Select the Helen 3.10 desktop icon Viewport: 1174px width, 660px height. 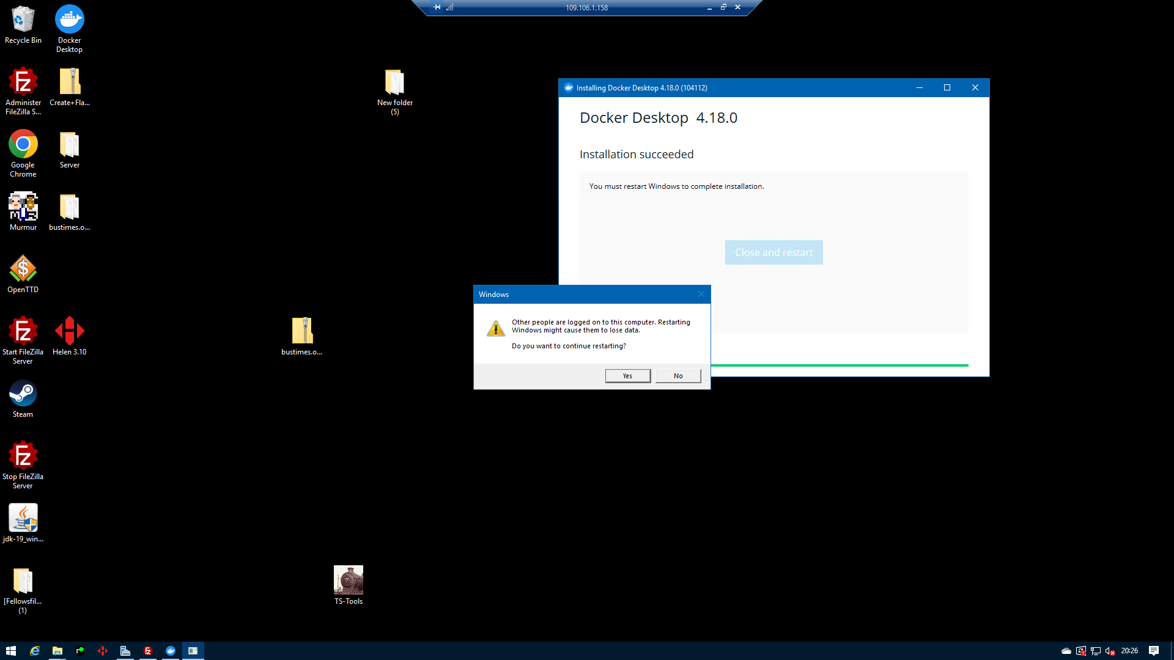click(x=69, y=336)
